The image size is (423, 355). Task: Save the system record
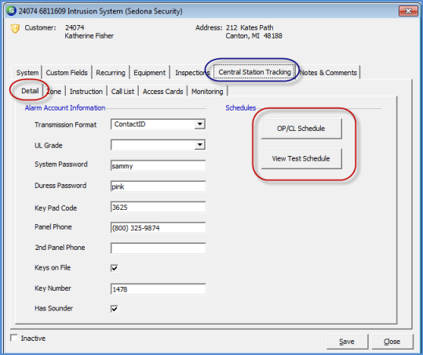347,342
